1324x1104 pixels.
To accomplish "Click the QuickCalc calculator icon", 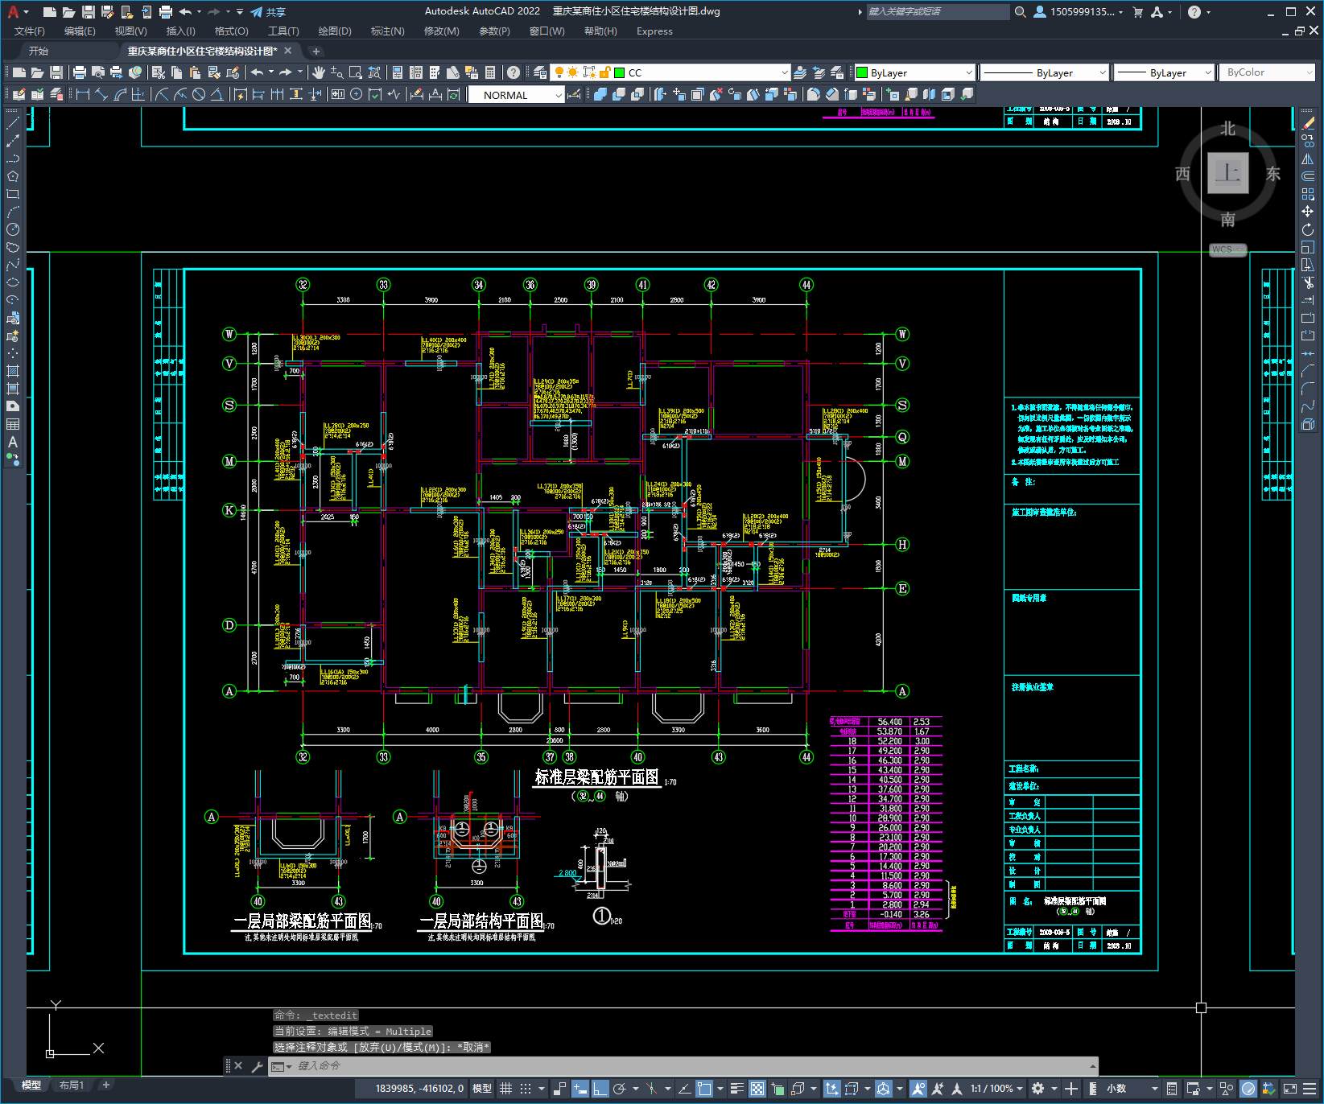I will click(490, 72).
